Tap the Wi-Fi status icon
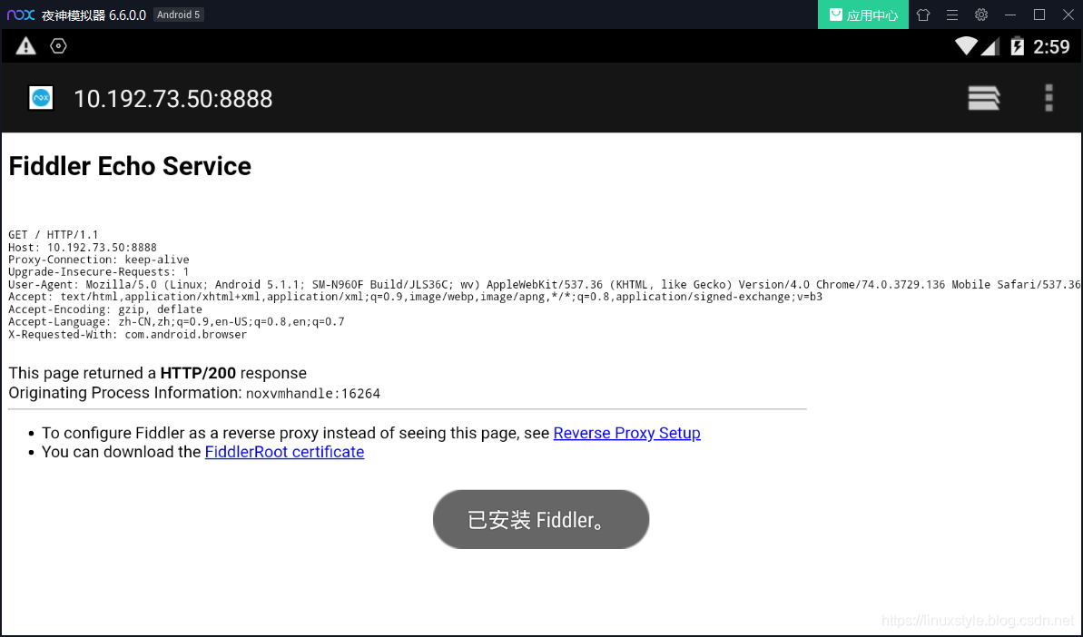 pos(966,46)
